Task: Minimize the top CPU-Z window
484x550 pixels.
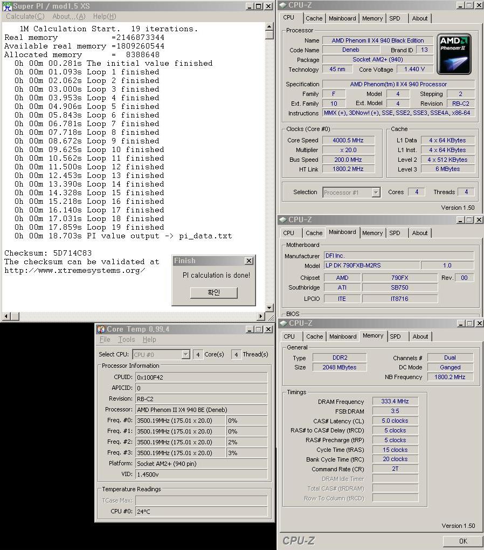Action: [460, 5]
